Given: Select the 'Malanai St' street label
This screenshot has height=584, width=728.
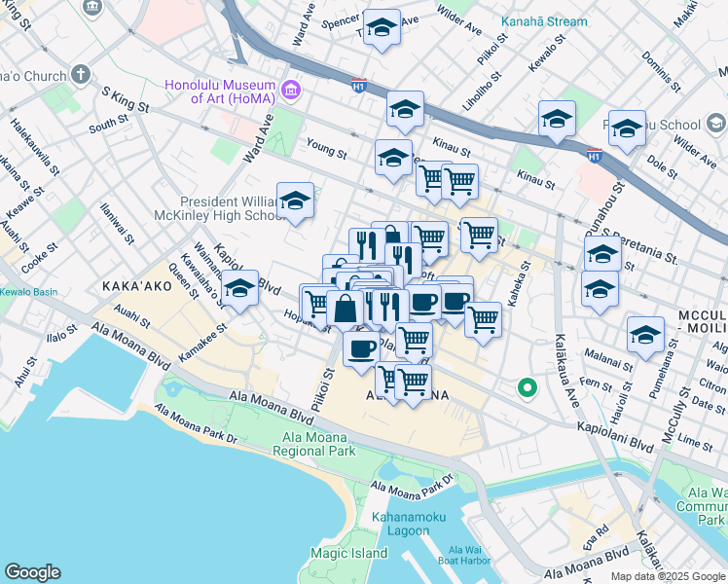Looking at the screenshot, I should coord(608,360).
